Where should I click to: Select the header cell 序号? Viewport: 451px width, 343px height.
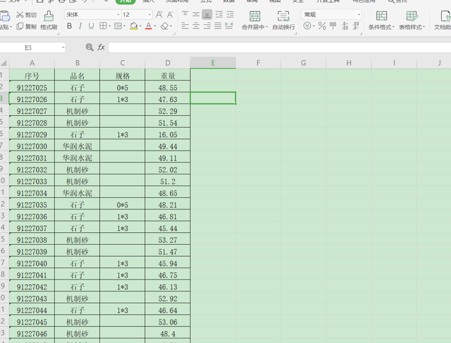tap(32, 75)
